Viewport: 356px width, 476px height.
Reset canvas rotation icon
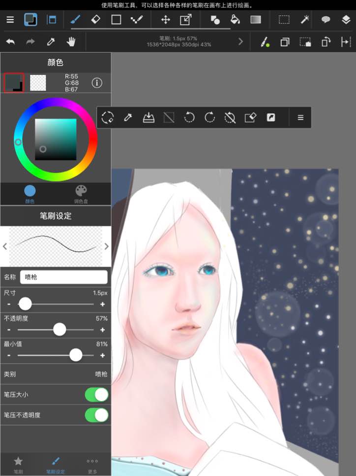(x=230, y=117)
